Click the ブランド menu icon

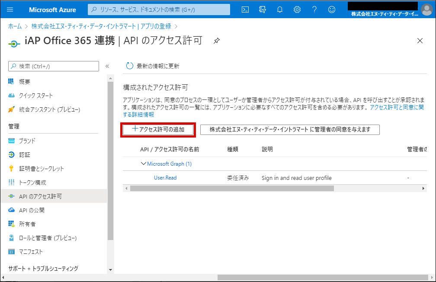click(x=11, y=141)
